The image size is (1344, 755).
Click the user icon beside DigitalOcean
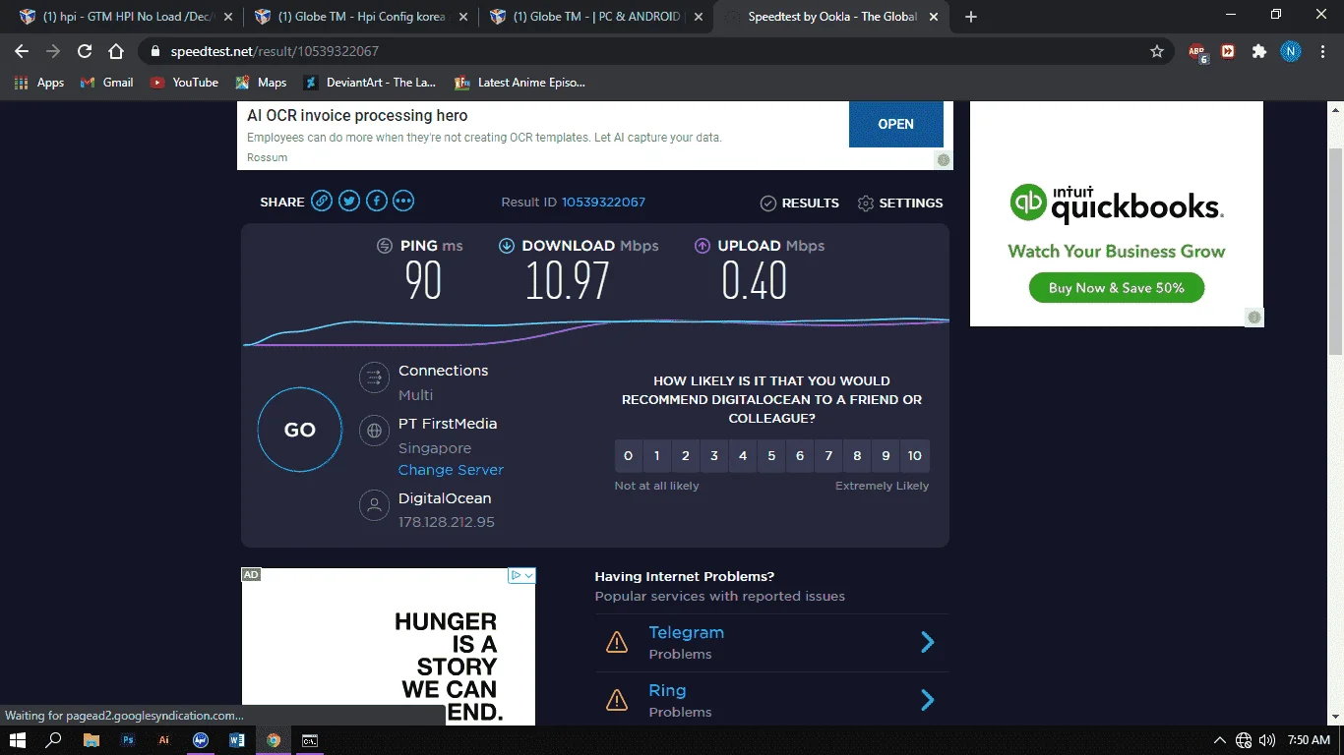[374, 505]
